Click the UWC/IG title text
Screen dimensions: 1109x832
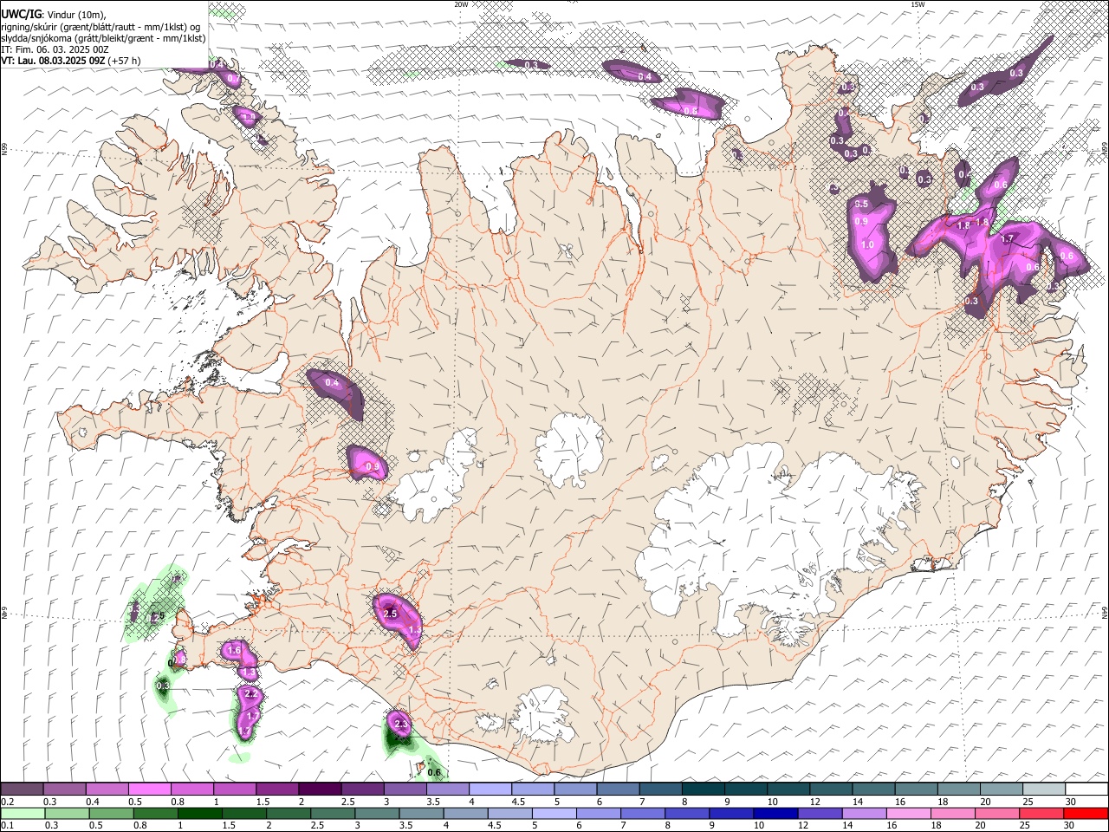coord(21,15)
